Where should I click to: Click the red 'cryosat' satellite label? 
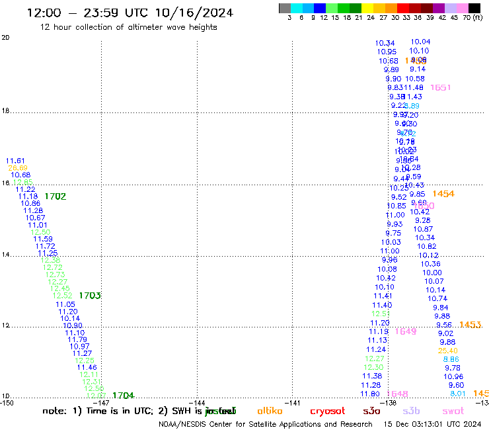328,411
